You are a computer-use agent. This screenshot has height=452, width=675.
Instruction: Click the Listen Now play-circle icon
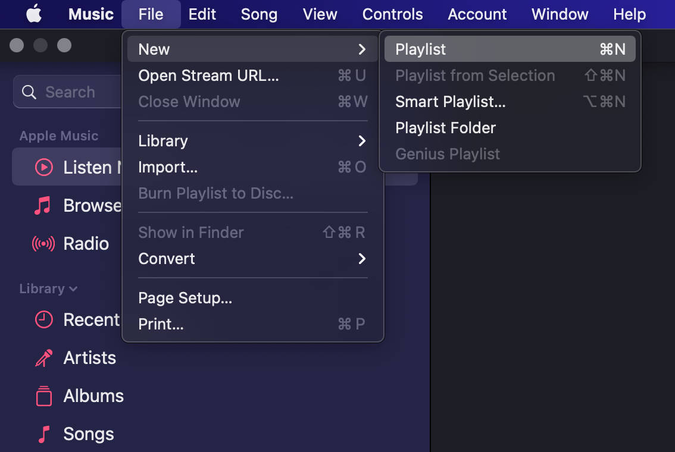[x=44, y=167]
